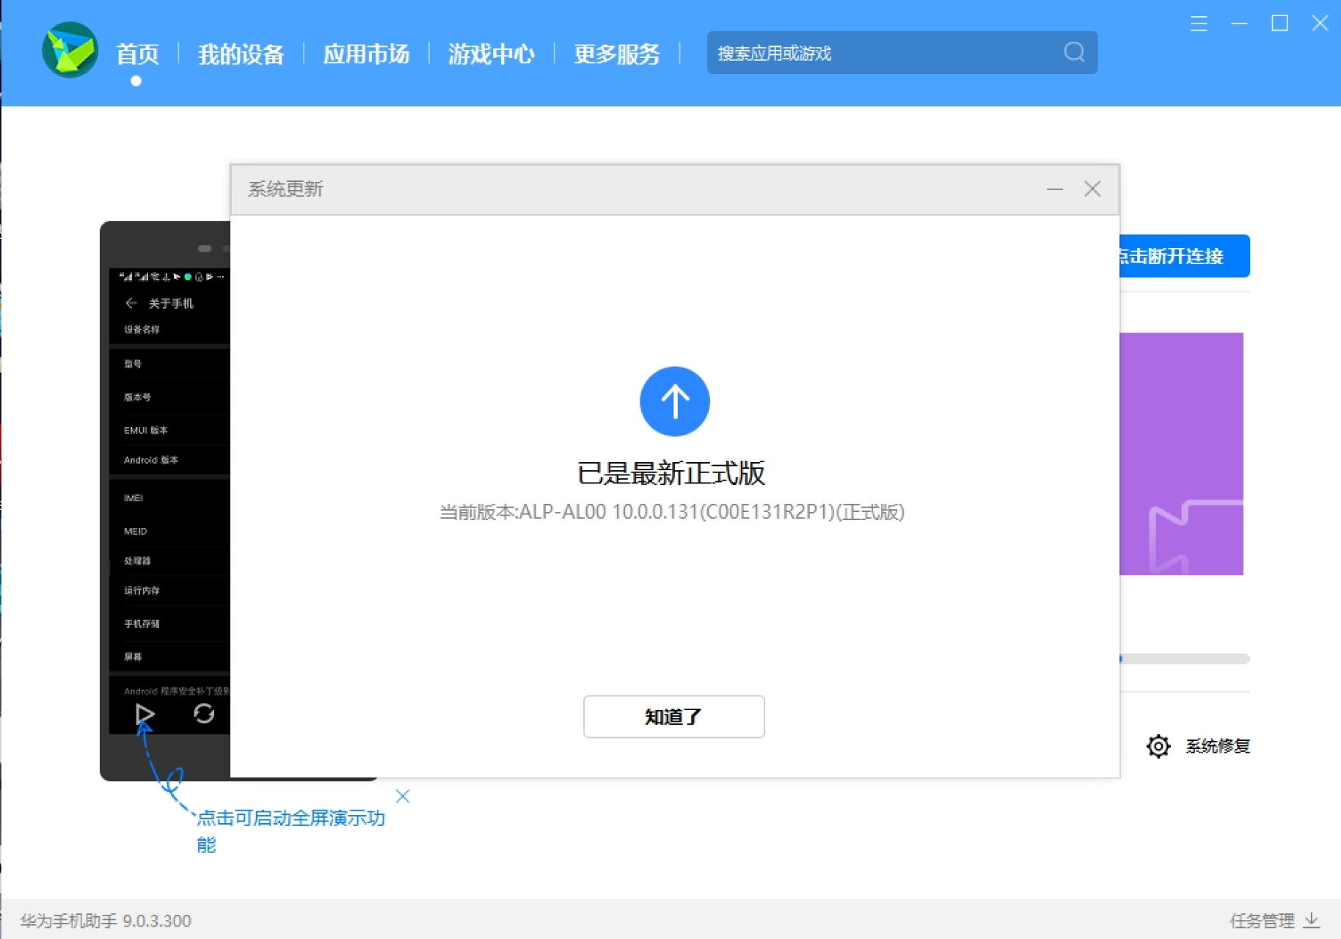Open 更多服务 in the navigation bar
This screenshot has height=939, width=1341.
point(616,53)
